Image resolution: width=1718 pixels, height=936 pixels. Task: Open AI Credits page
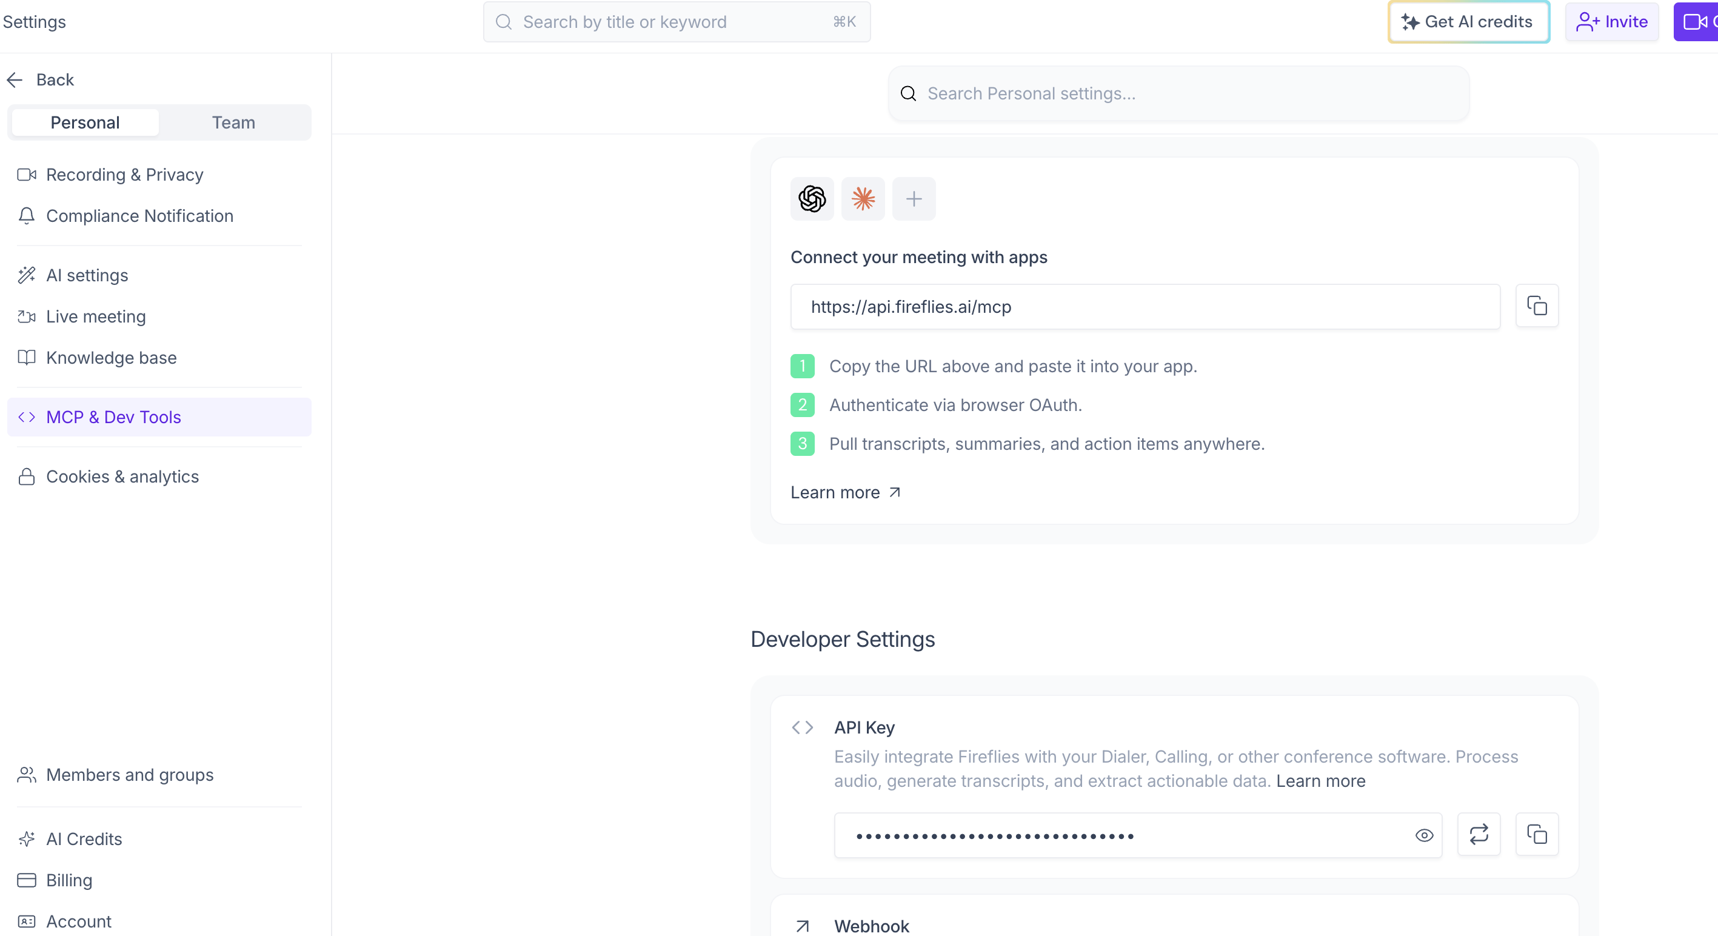pos(159,839)
